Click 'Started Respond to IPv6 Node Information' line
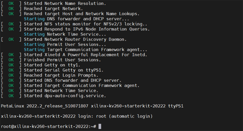Viewport: 243px width, 131px height. point(75,29)
